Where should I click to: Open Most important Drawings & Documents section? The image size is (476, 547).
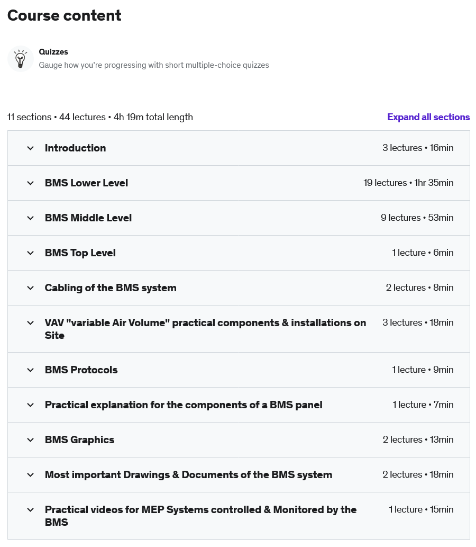(188, 474)
